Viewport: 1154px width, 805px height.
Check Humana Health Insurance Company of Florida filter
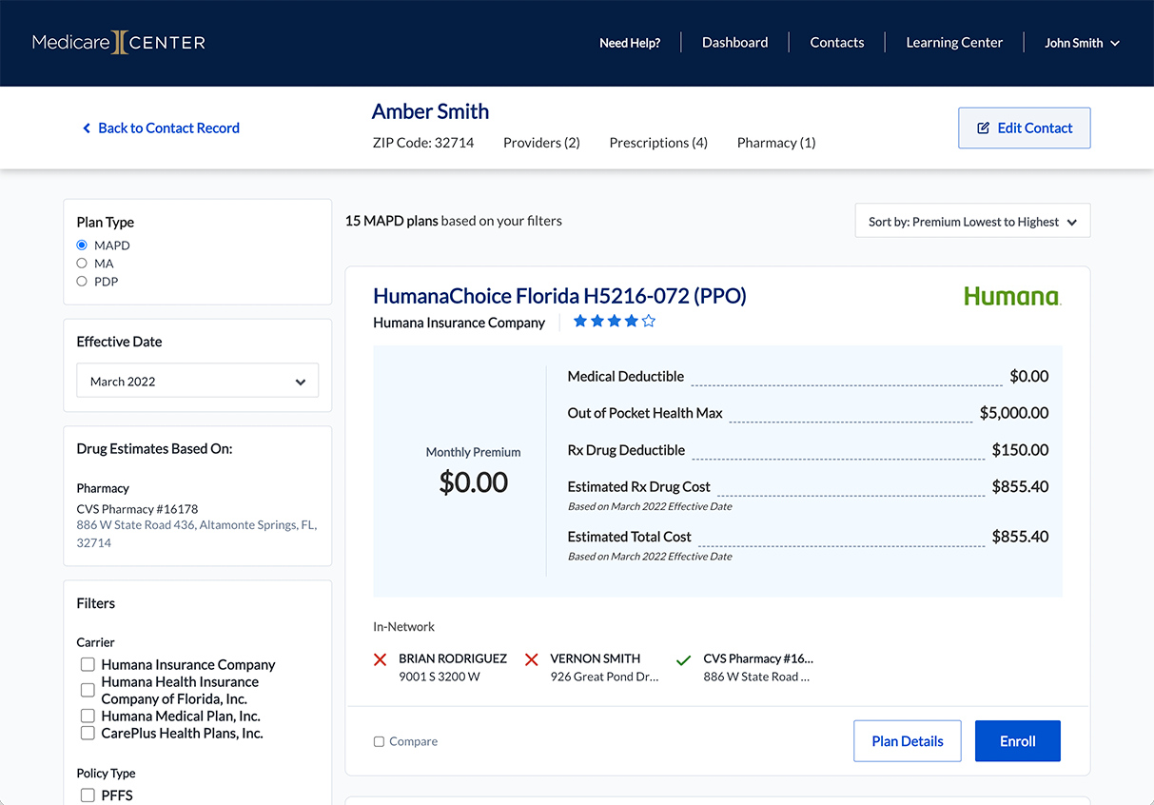[x=88, y=690]
